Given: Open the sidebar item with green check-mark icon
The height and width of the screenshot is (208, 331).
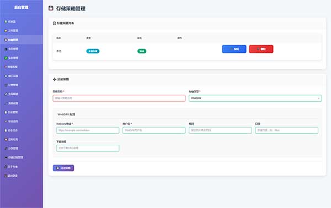Looking at the screenshot, I should pos(12,58).
